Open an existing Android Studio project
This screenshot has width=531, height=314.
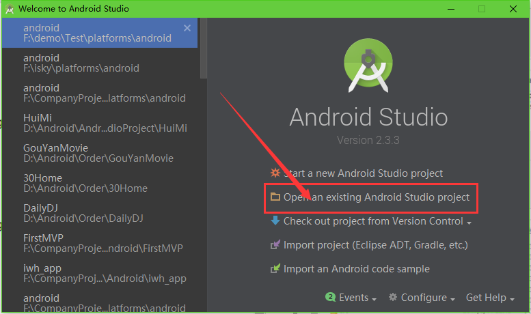[377, 197]
